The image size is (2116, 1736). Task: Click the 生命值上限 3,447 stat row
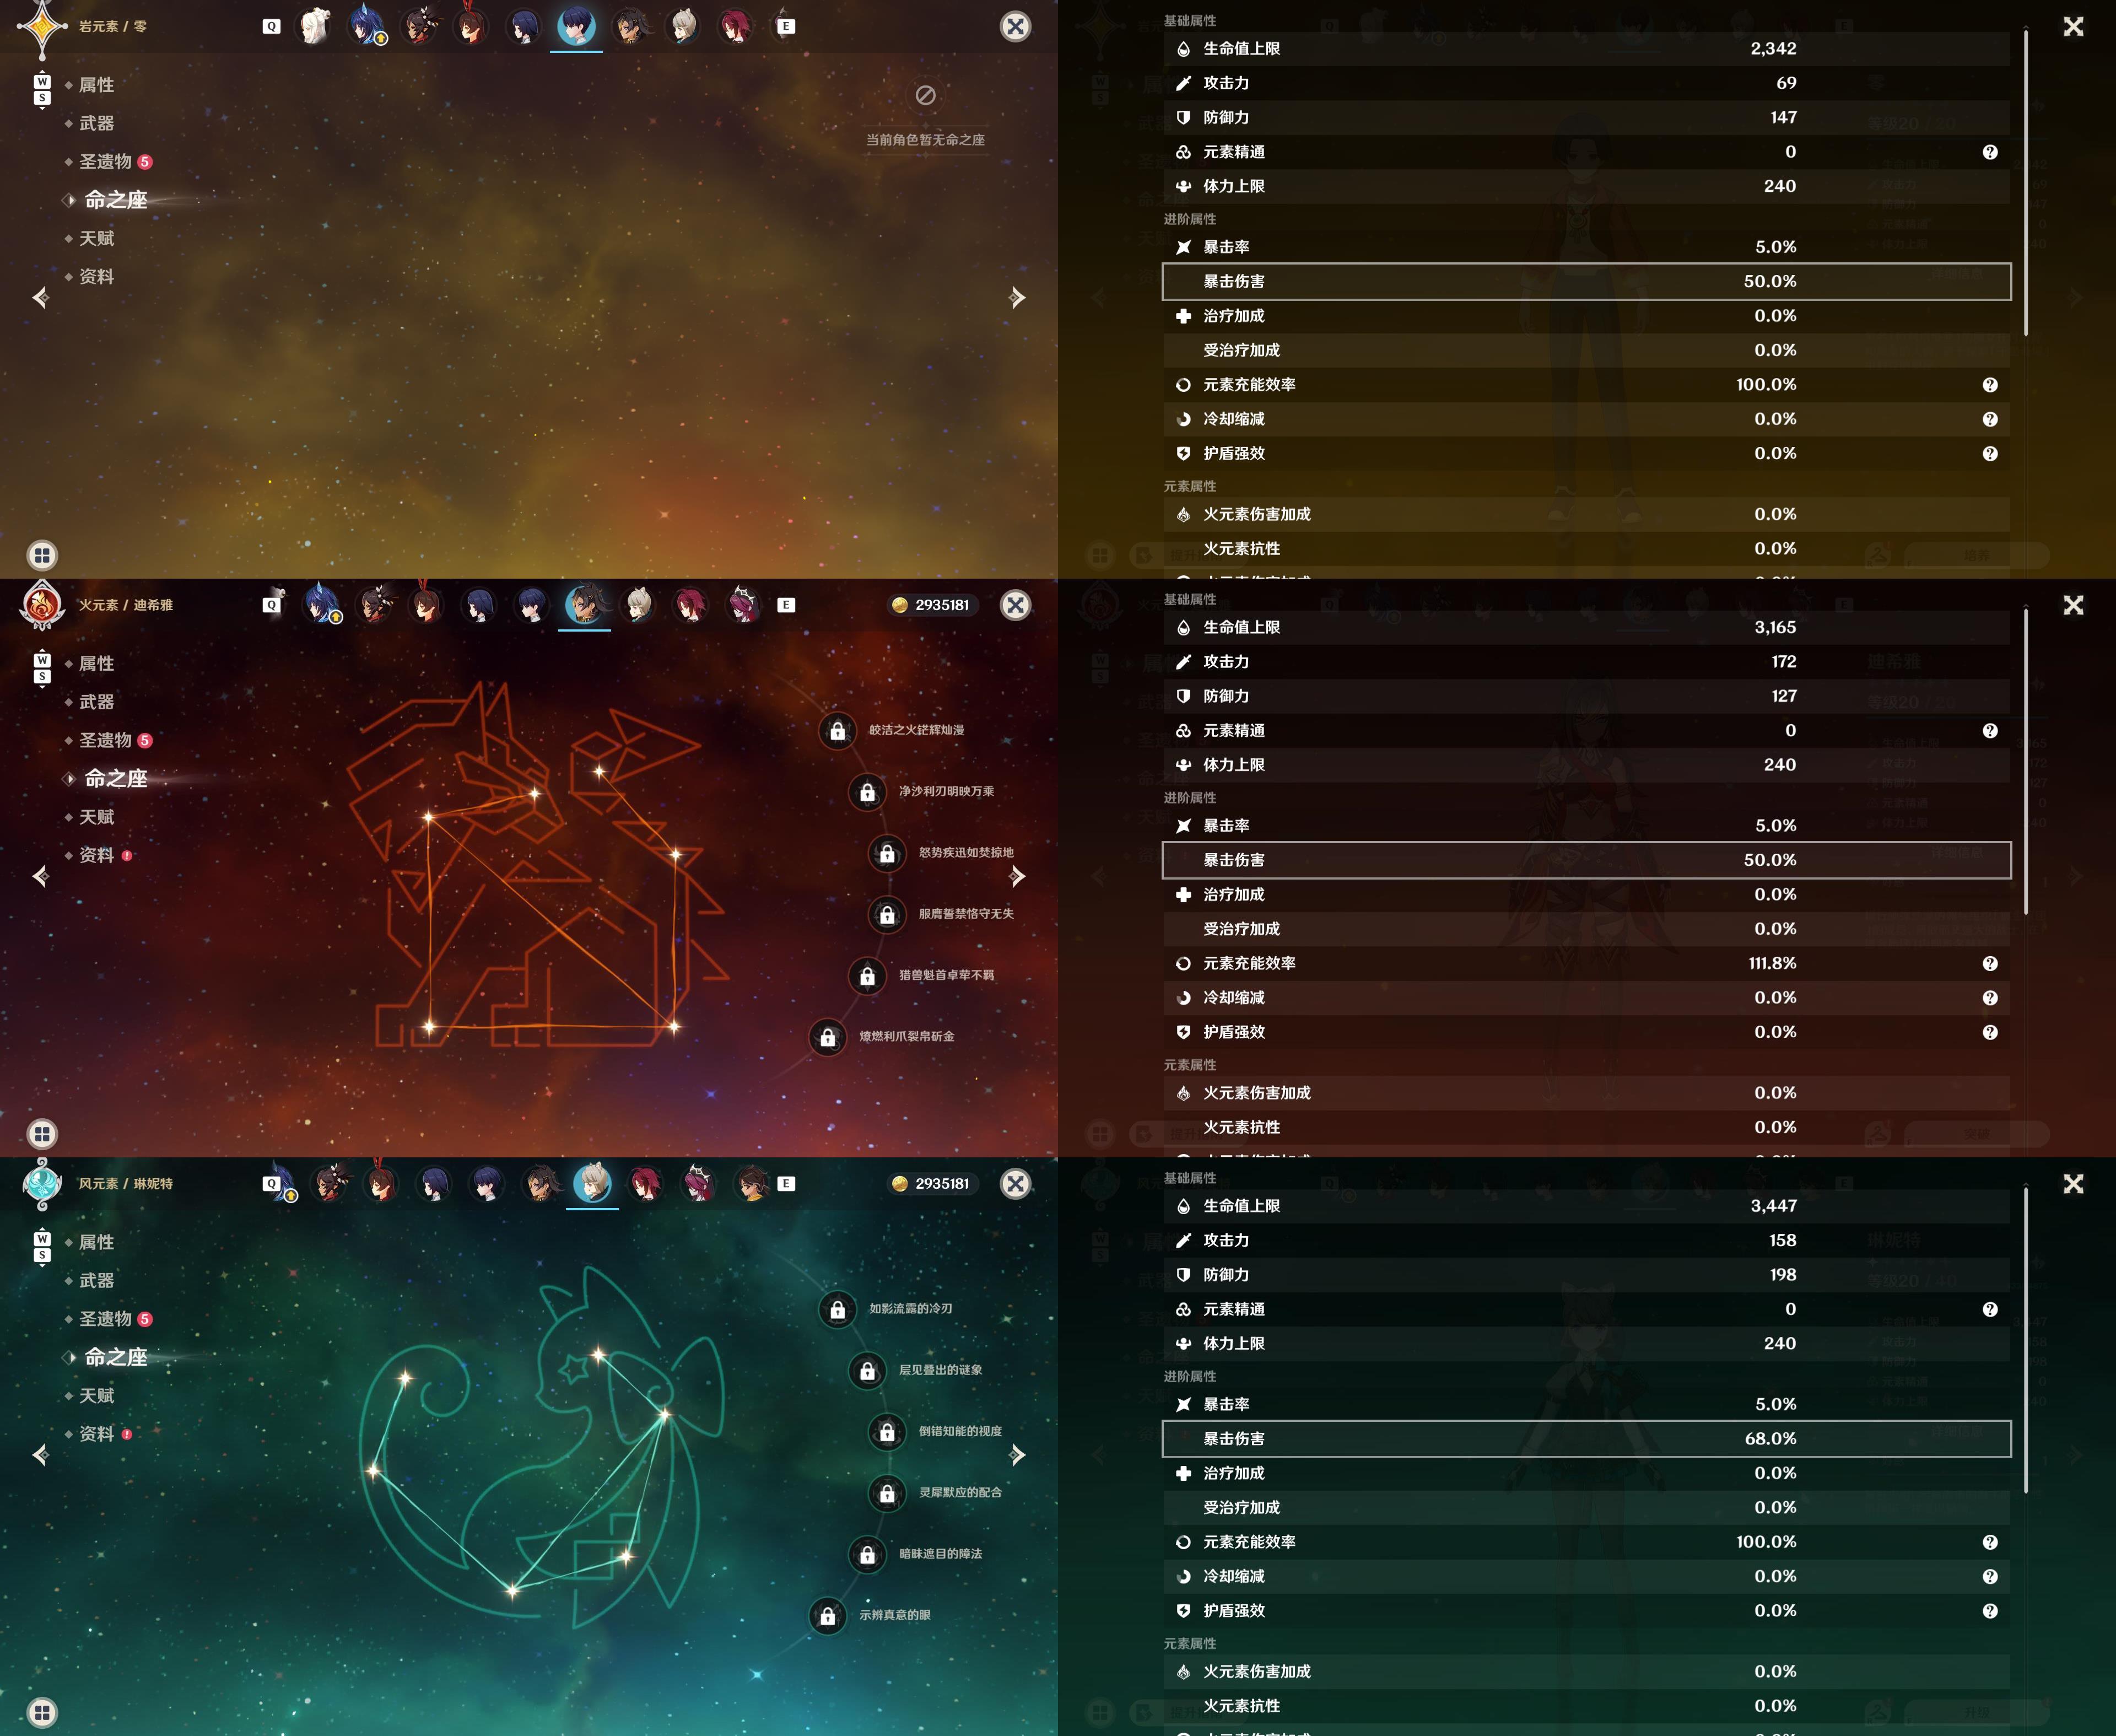pyautogui.click(x=1586, y=1206)
